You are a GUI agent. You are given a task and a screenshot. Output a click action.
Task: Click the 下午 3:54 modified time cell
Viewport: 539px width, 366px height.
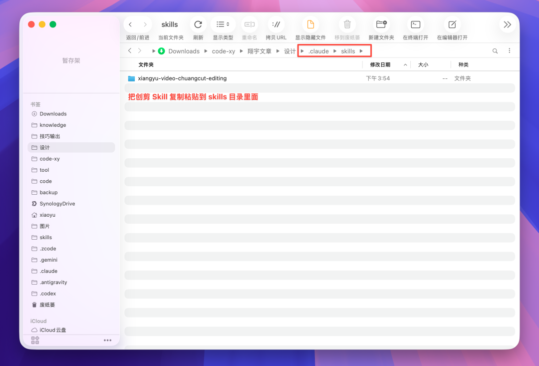pos(378,78)
